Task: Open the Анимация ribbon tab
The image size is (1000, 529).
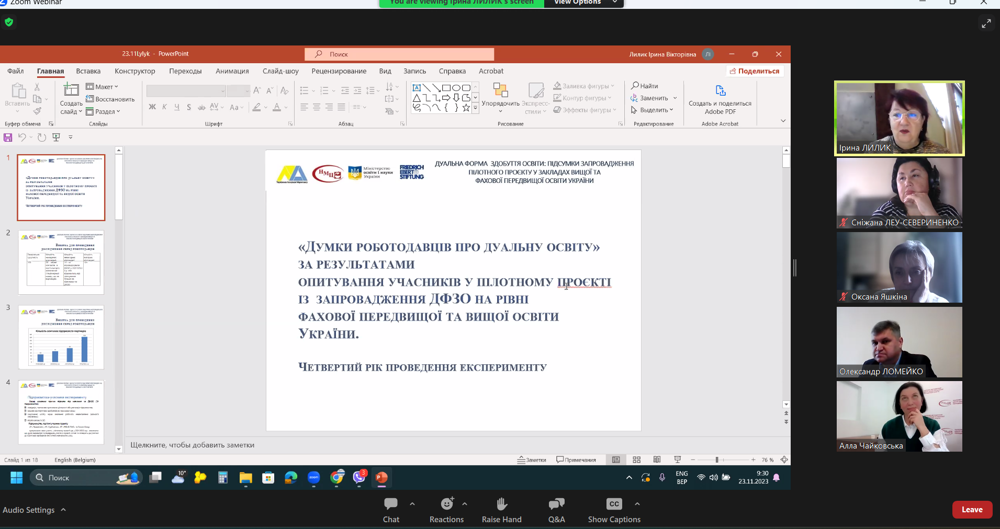Action: tap(232, 71)
